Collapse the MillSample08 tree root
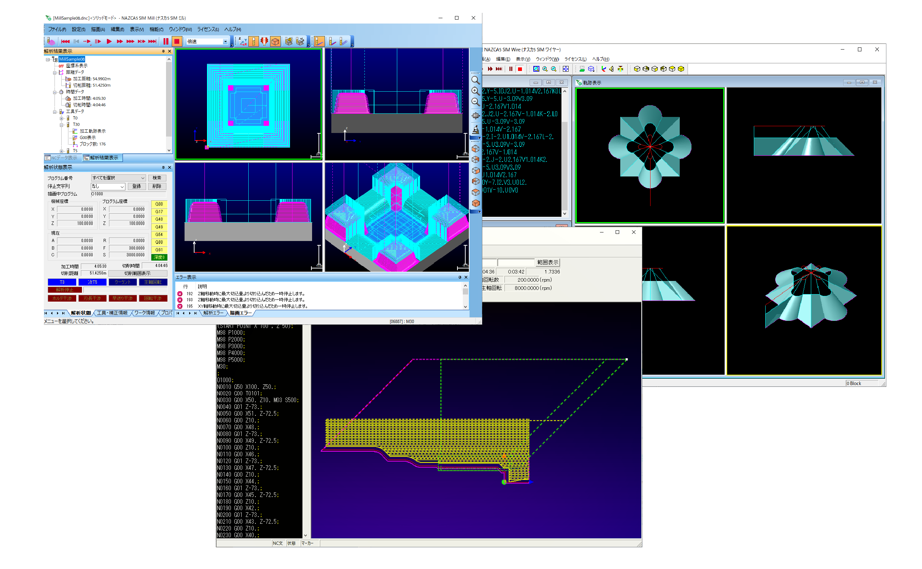 48,60
